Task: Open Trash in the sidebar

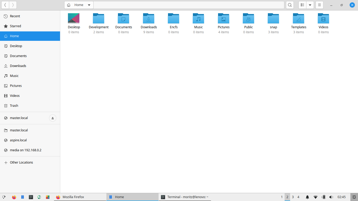Action: pyautogui.click(x=30, y=106)
